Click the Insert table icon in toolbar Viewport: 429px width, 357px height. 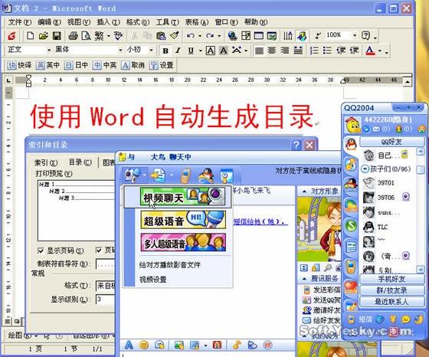259,35
